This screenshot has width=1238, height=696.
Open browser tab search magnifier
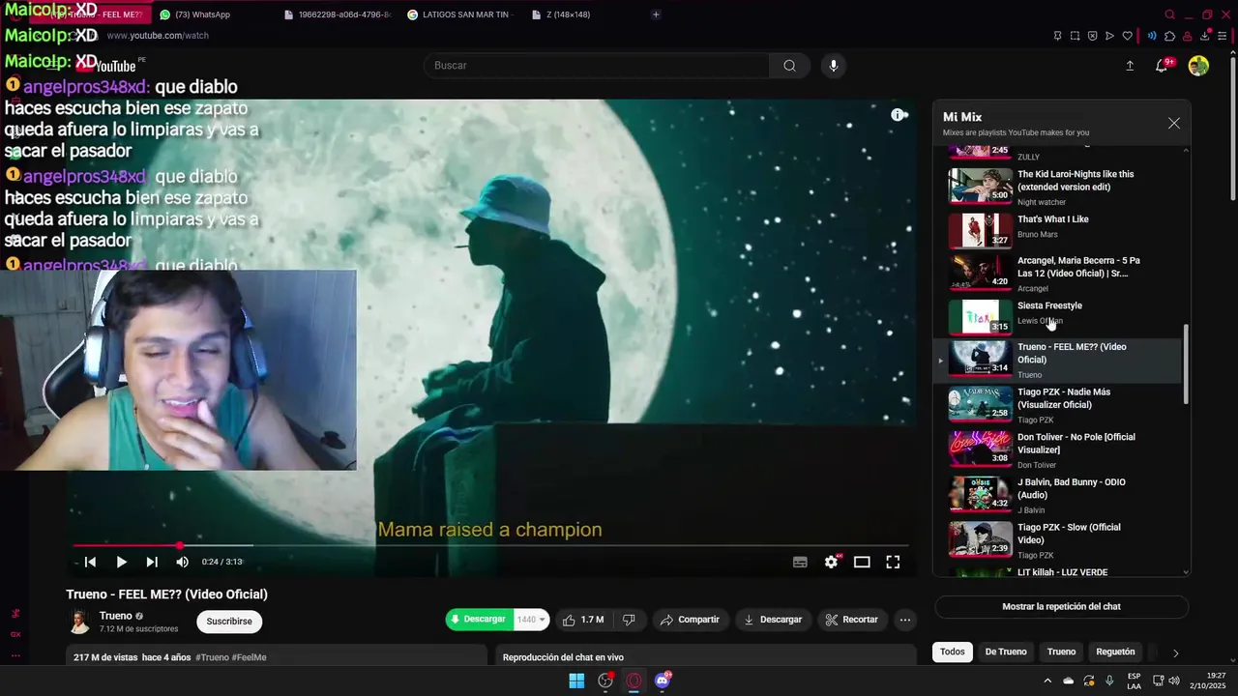(x=1170, y=14)
